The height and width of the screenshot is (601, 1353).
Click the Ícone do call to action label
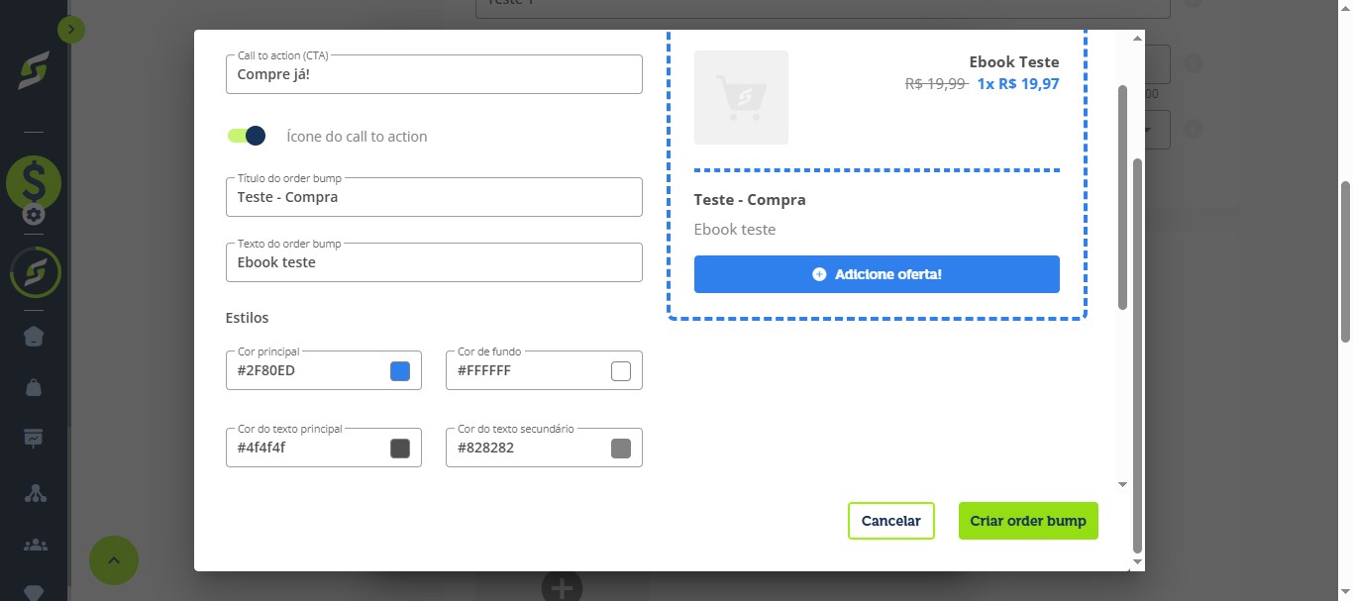[x=357, y=137]
